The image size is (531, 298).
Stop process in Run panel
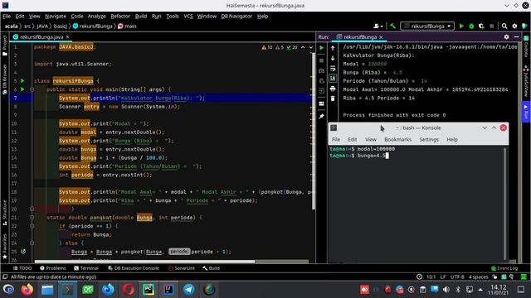[x=321, y=60]
